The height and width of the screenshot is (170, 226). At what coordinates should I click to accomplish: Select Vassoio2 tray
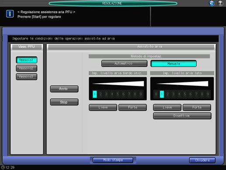[27, 68]
